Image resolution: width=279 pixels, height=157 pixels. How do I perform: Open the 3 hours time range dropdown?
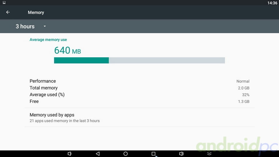(x=31, y=26)
